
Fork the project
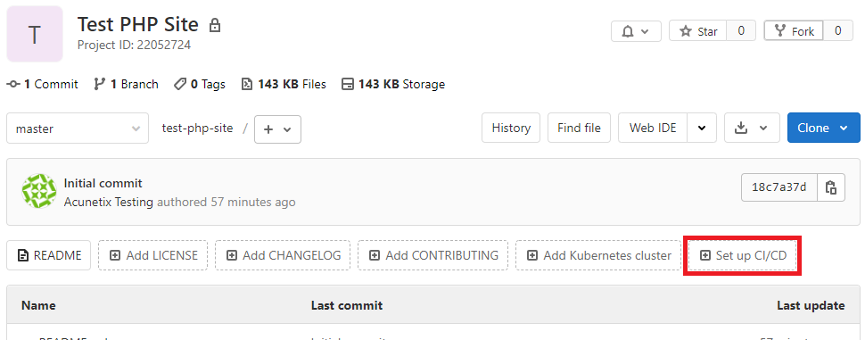(x=794, y=31)
